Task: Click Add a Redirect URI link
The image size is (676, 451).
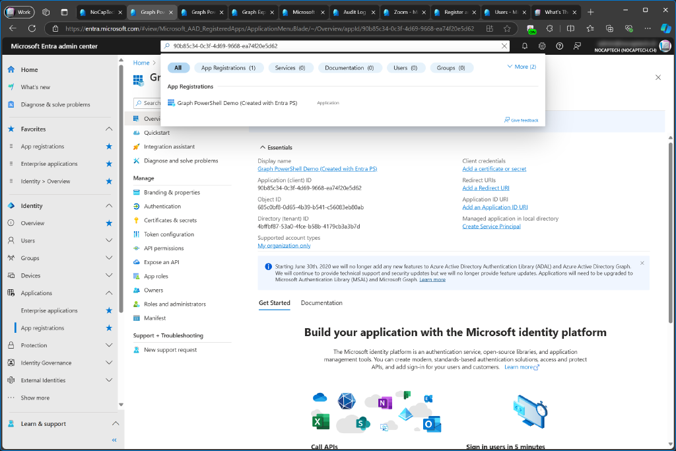Action: point(486,188)
